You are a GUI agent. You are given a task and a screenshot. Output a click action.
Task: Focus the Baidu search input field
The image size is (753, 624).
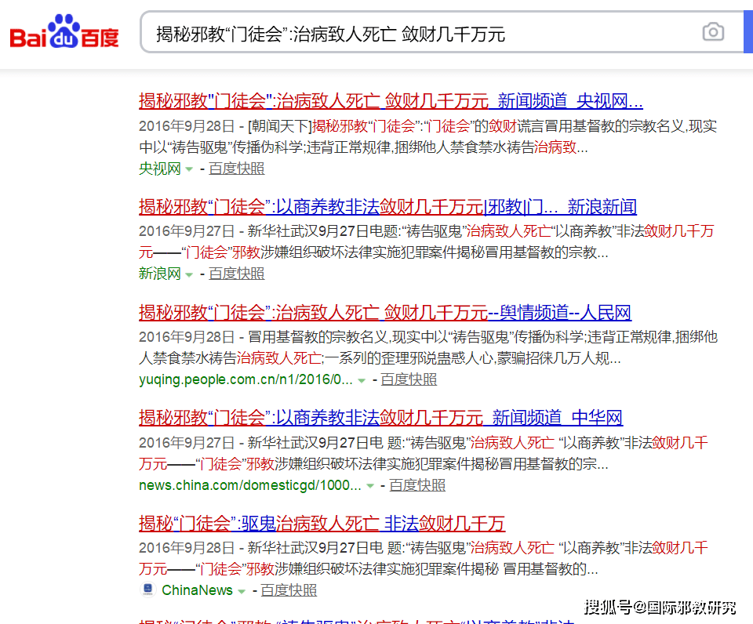[442, 32]
